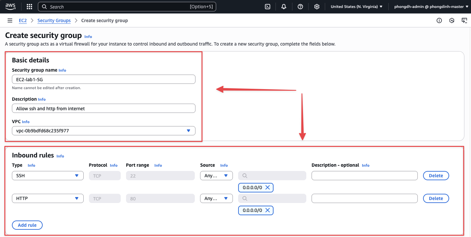The image size is (471, 237).
Task: Click the search icon in HTTP source field
Action: 245,198
